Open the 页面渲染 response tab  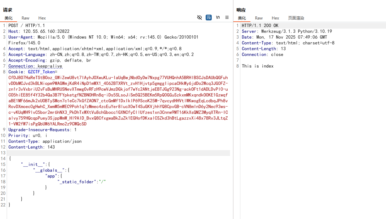(x=296, y=18)
